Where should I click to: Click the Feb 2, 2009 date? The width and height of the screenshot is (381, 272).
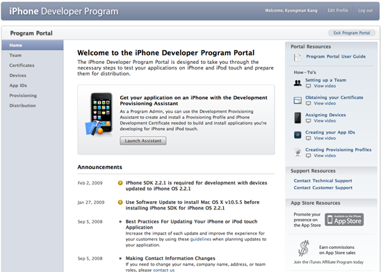point(90,183)
